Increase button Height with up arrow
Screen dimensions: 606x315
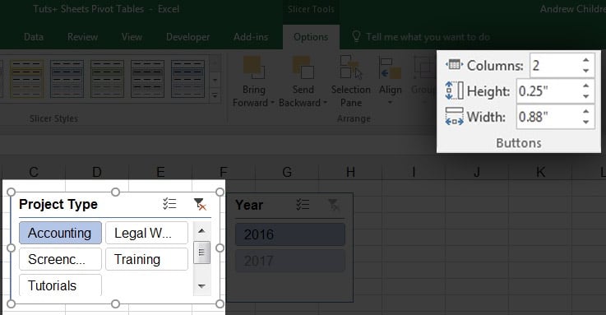point(586,86)
